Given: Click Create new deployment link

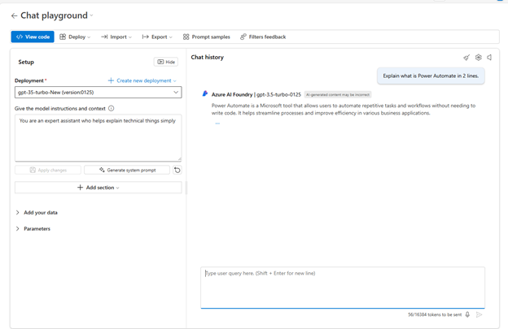Looking at the screenshot, I should click(x=142, y=80).
